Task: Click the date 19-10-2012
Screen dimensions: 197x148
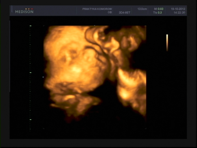Action: click(x=178, y=9)
